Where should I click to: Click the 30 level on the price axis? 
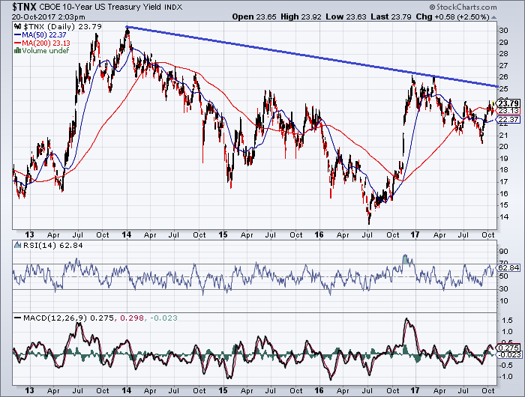[x=503, y=31]
